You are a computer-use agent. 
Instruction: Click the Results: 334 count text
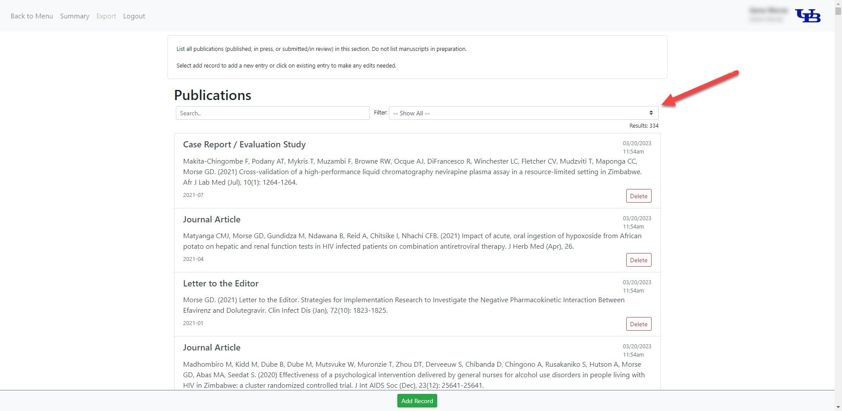(644, 126)
